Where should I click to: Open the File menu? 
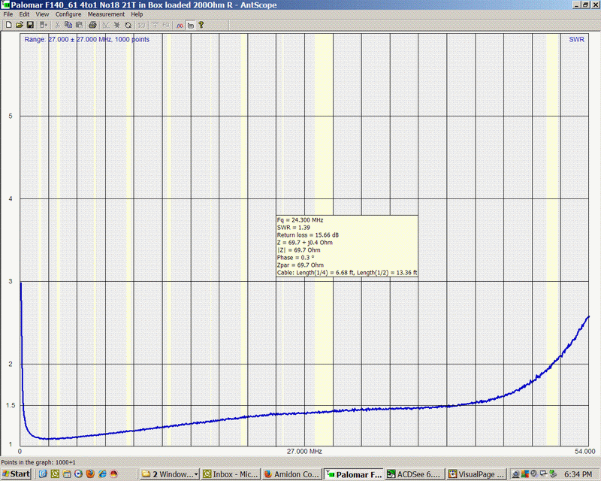[x=8, y=14]
